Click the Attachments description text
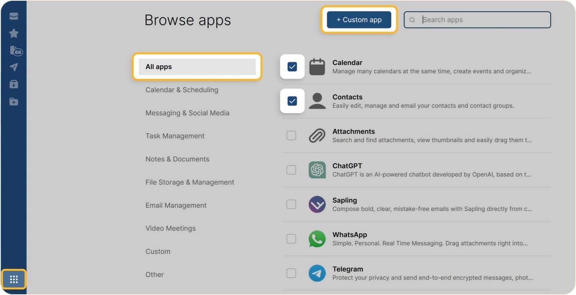 [432, 140]
